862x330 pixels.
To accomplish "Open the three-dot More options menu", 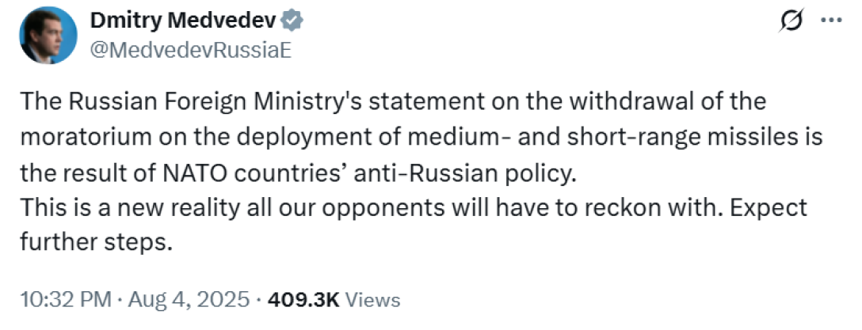I will [830, 22].
